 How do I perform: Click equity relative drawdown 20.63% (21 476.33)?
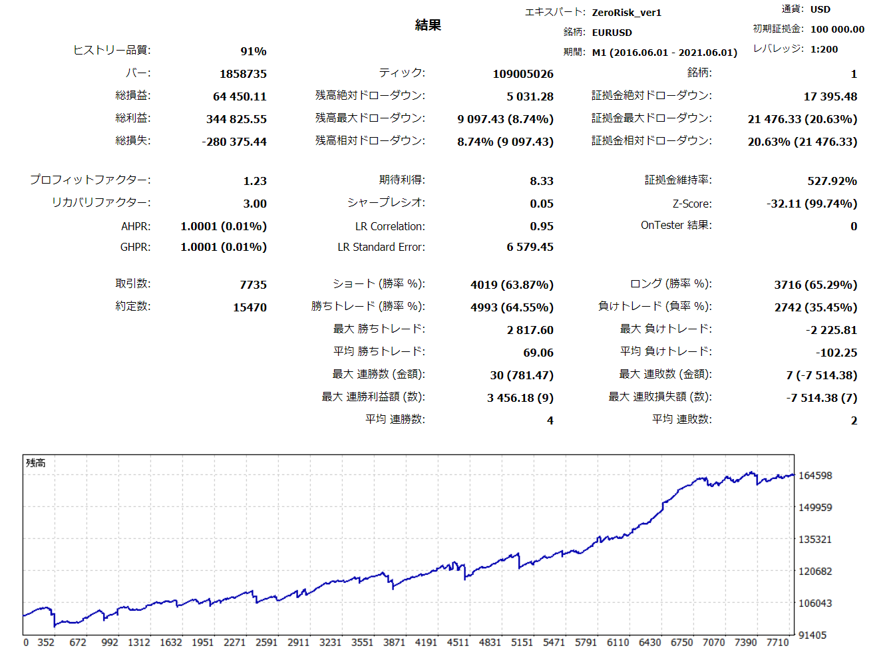pyautogui.click(x=802, y=142)
